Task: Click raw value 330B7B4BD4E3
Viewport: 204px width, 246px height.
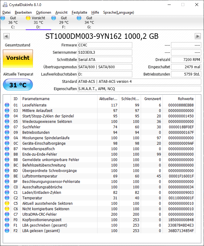Action: [181, 225]
